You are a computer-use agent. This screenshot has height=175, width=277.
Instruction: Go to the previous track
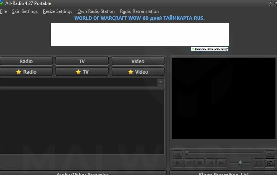tap(211, 163)
